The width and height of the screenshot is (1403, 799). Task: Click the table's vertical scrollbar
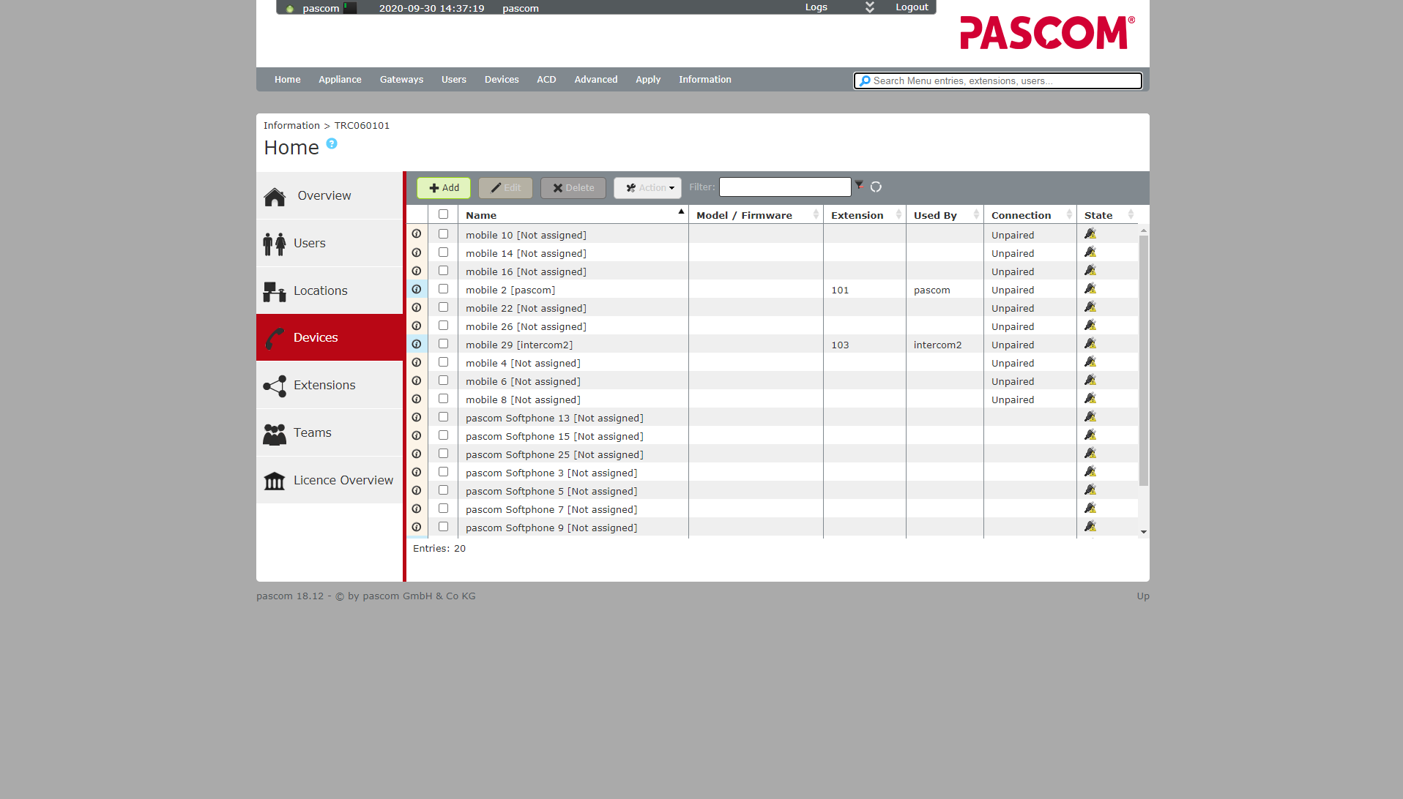(1143, 360)
